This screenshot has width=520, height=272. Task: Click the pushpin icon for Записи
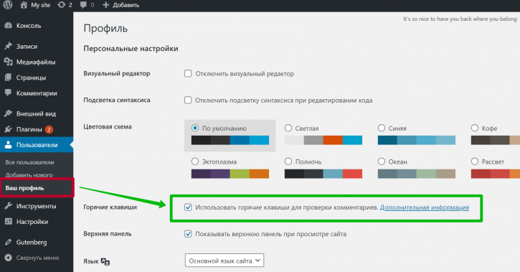[9, 46]
